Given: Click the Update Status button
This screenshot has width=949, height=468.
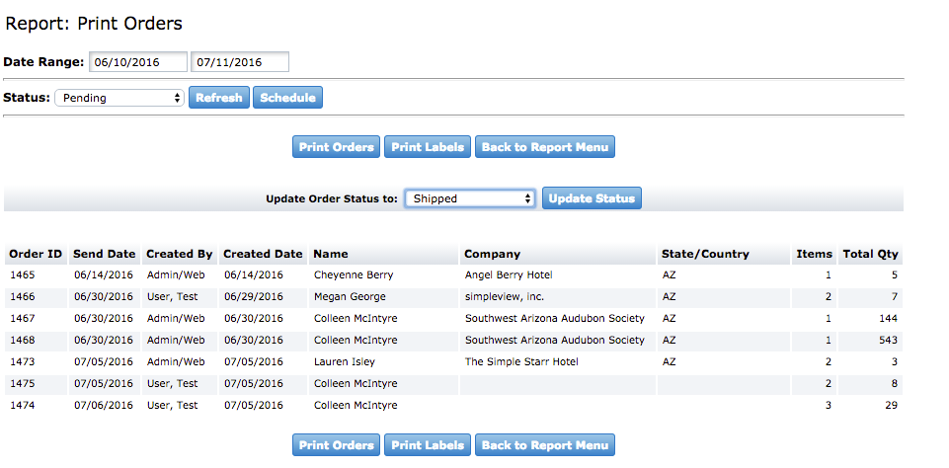Looking at the screenshot, I should (x=592, y=198).
